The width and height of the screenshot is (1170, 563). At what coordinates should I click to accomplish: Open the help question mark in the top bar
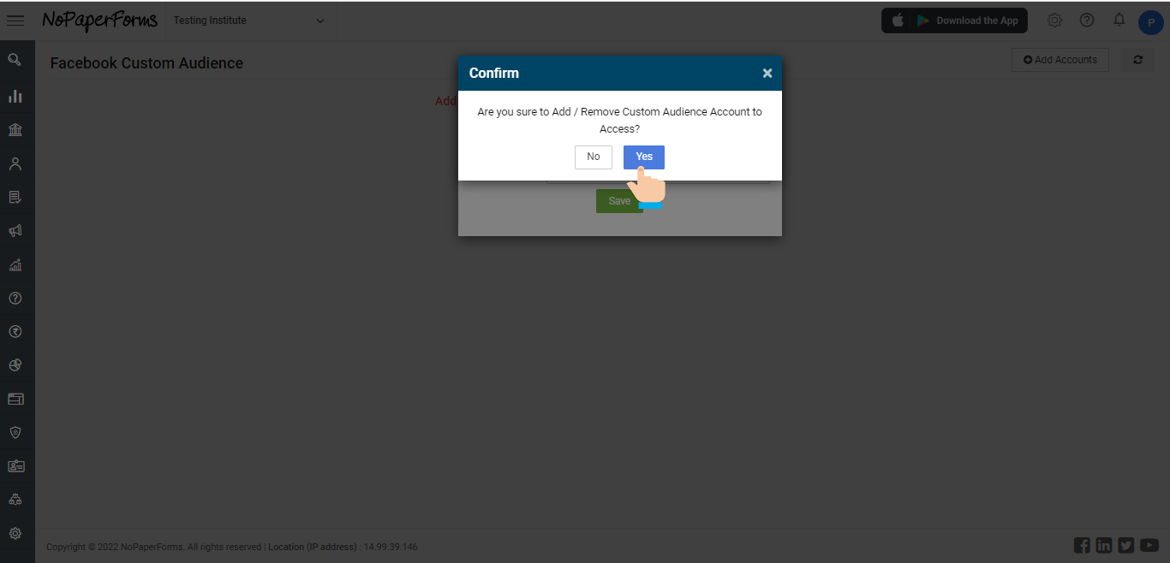click(x=1087, y=20)
